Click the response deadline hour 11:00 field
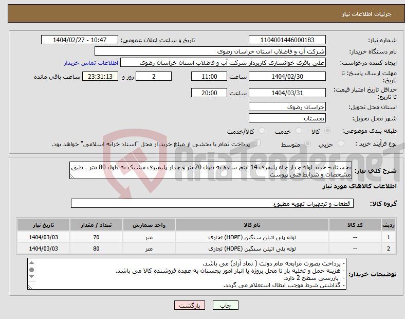 pyautogui.click(x=209, y=76)
